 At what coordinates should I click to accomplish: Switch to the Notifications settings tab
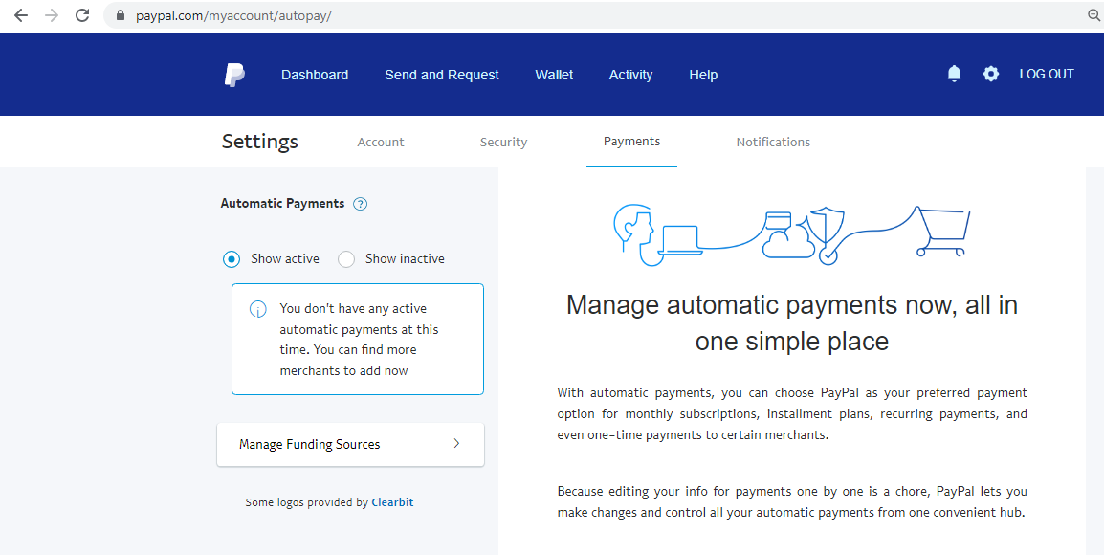773,143
